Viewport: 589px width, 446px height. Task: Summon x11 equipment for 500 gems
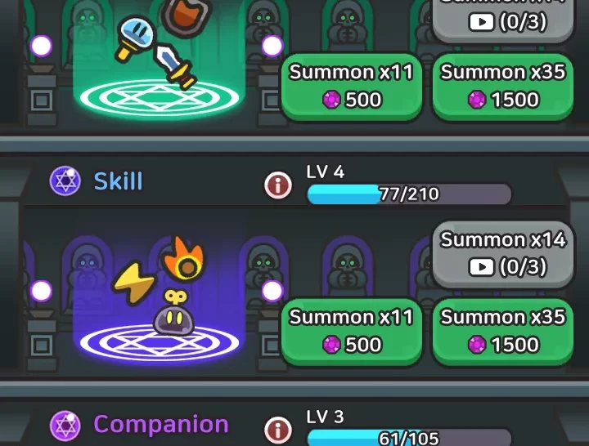[x=351, y=87]
